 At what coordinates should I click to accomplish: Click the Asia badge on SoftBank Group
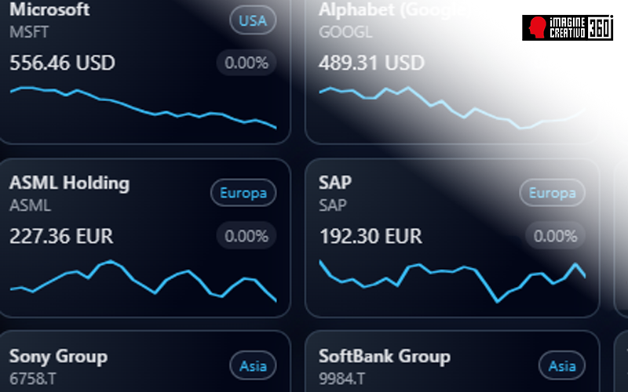click(562, 365)
